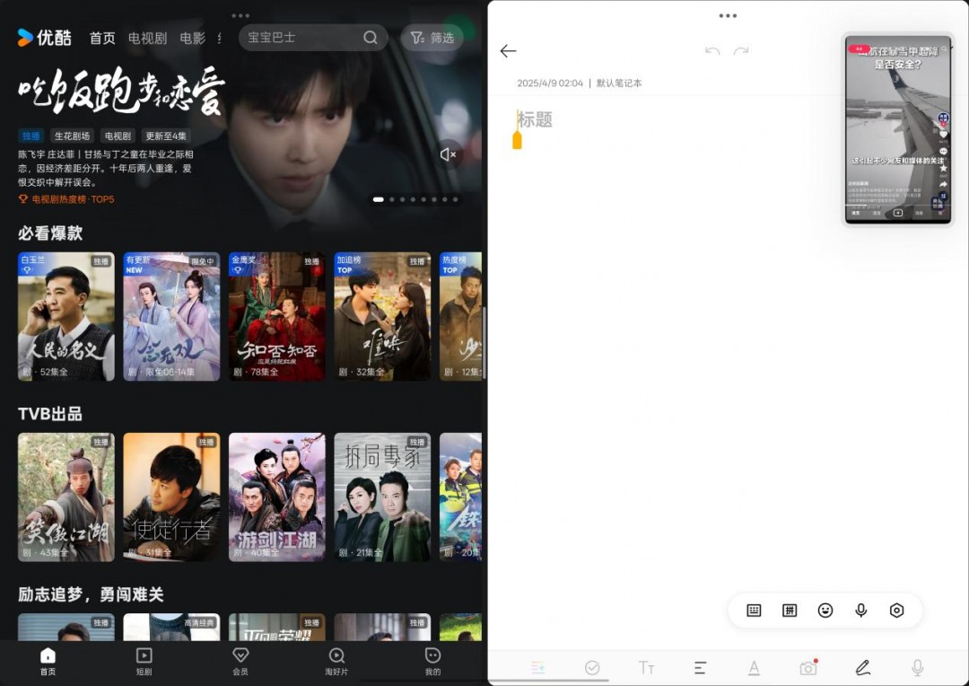Open the font color A tool
969x686 pixels.
pos(754,668)
